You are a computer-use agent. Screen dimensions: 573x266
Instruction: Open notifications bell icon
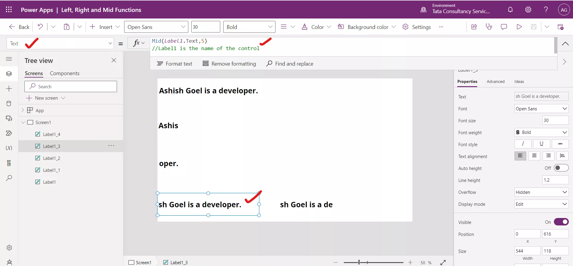pyautogui.click(x=510, y=10)
